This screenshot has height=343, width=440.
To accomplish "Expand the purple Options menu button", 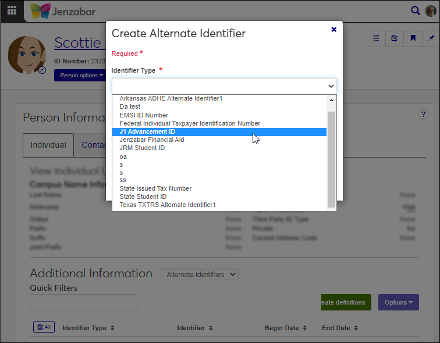I will pos(399,302).
